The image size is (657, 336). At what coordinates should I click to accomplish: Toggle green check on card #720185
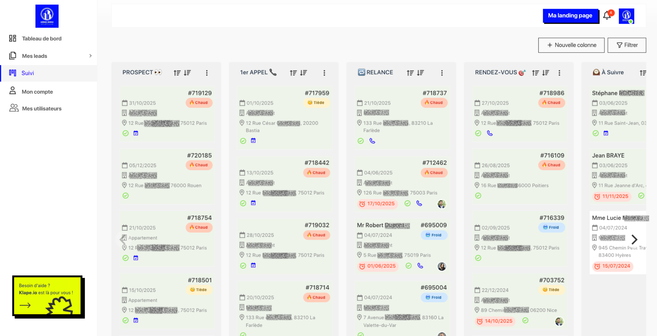[125, 196]
